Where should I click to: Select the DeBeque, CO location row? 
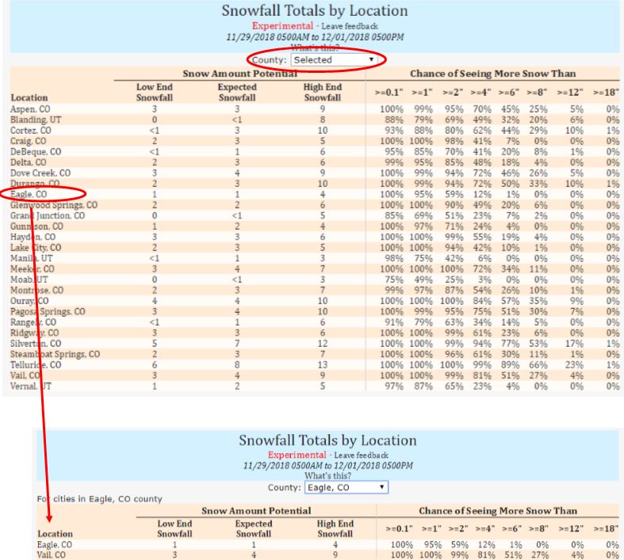pos(315,152)
